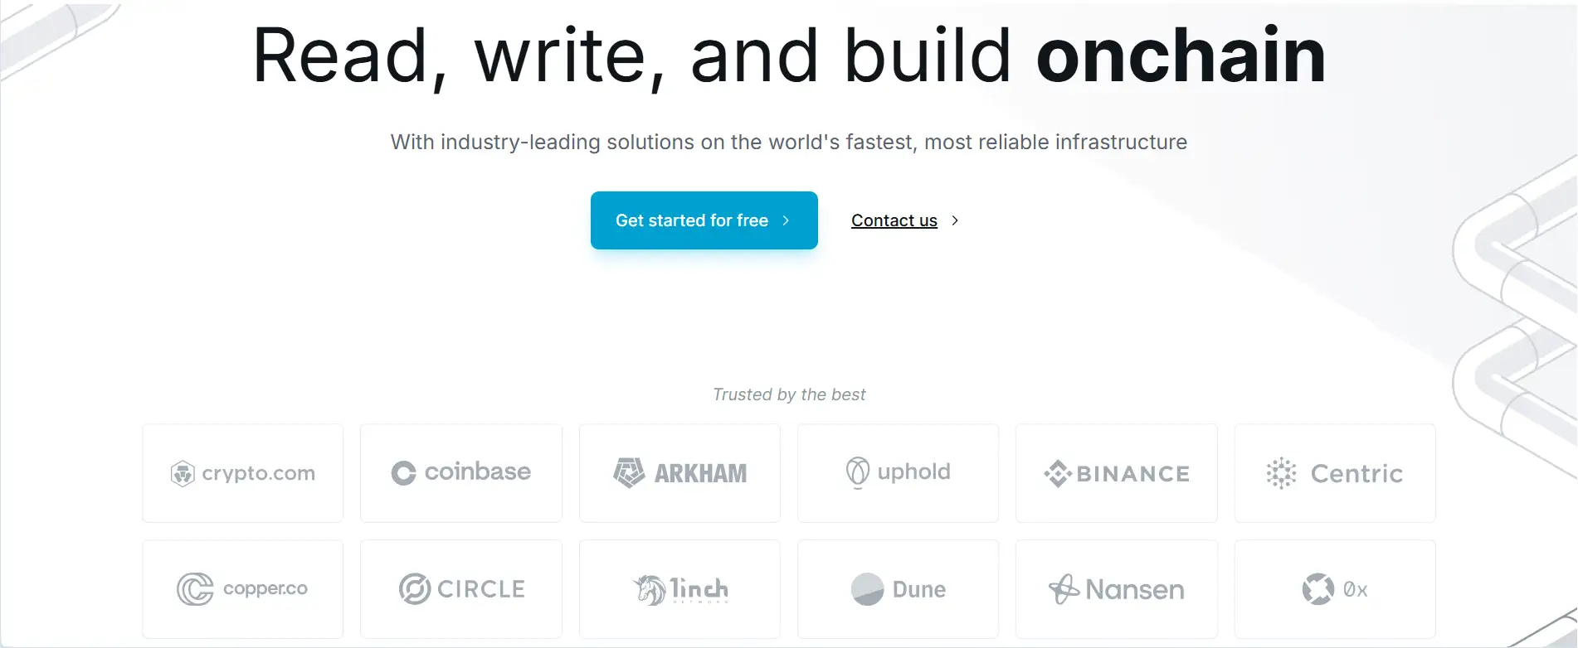
Task: Click the Nansen logo icon
Action: point(1063,589)
